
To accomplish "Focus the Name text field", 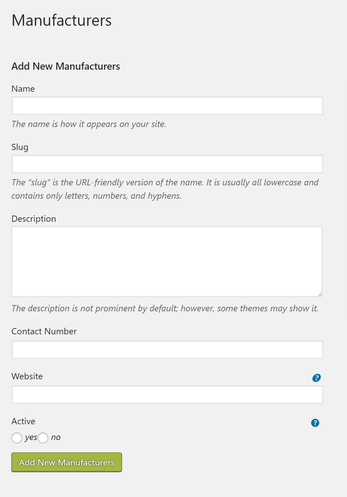I will click(167, 105).
